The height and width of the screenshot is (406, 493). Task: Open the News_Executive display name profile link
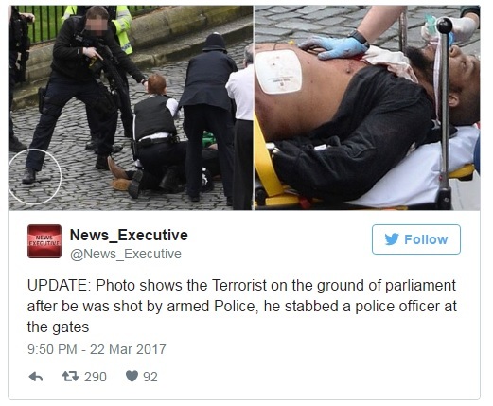[x=129, y=235]
